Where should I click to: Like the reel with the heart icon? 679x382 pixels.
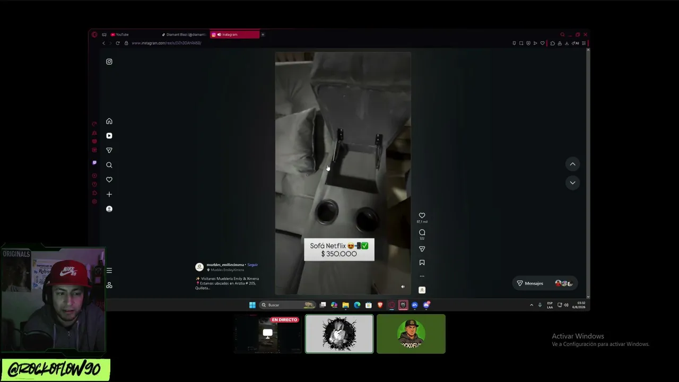click(x=422, y=215)
